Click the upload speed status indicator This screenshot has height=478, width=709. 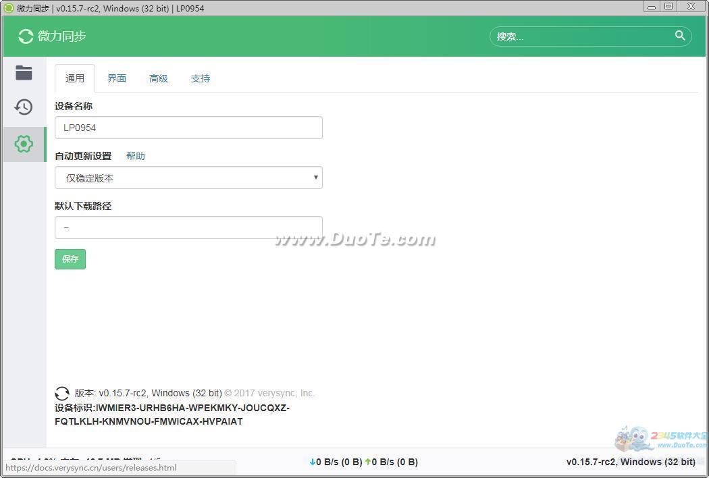pyautogui.click(x=392, y=462)
